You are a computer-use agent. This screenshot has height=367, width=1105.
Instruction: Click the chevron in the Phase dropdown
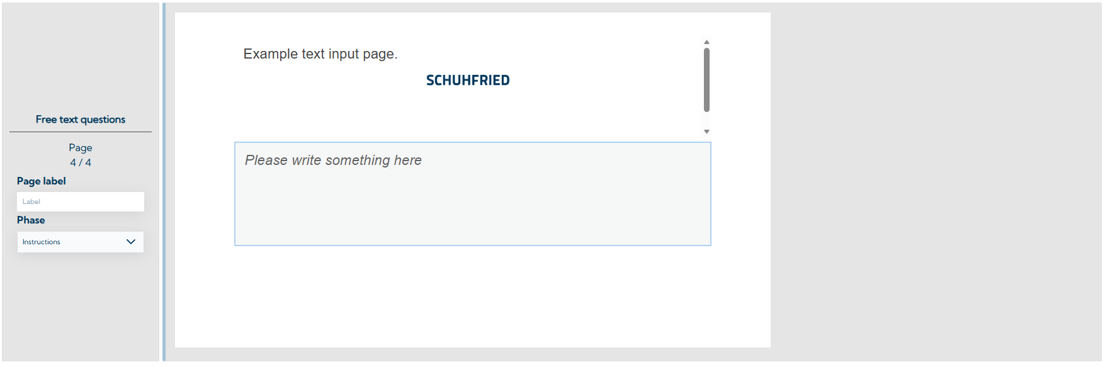coord(131,242)
